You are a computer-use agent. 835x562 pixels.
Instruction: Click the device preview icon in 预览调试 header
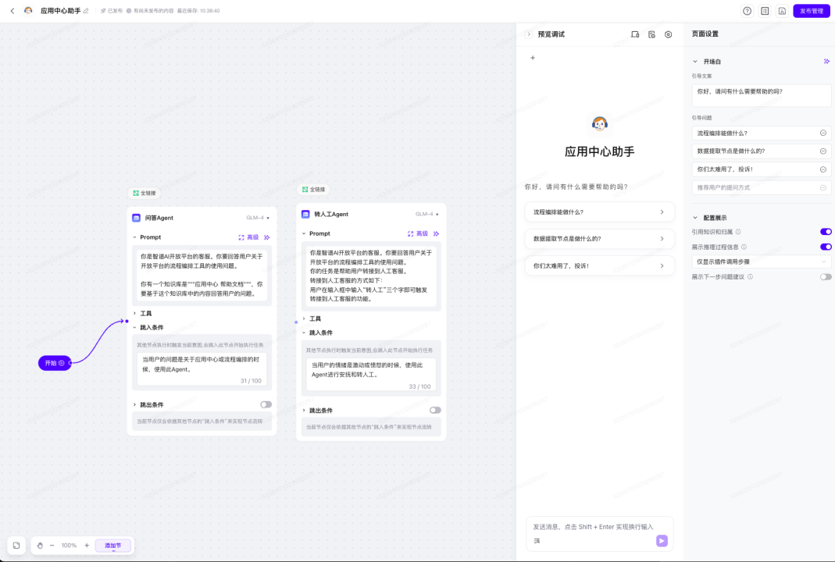pos(635,34)
